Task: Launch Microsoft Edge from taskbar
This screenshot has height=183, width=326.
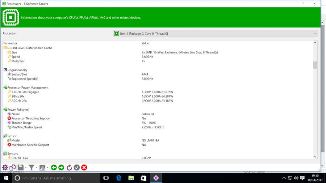Action: tap(118, 178)
